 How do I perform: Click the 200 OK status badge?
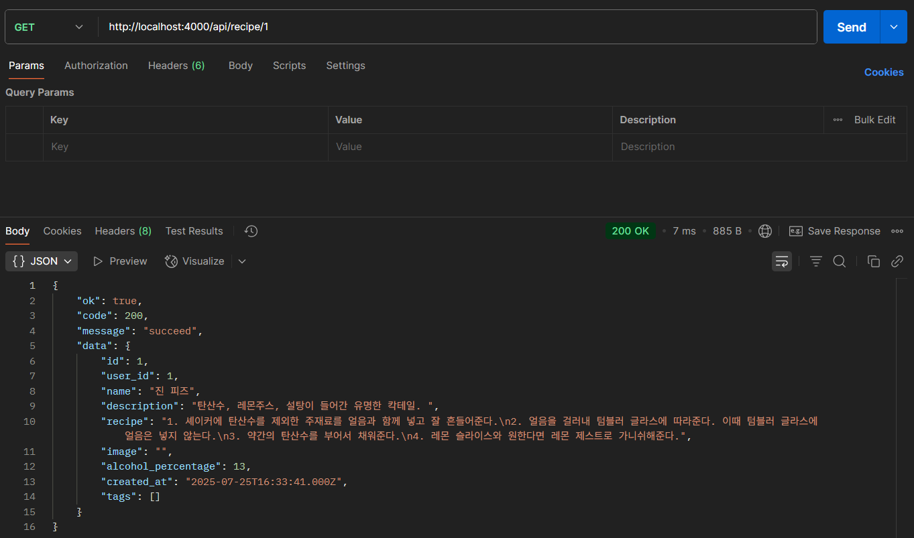pyautogui.click(x=630, y=231)
